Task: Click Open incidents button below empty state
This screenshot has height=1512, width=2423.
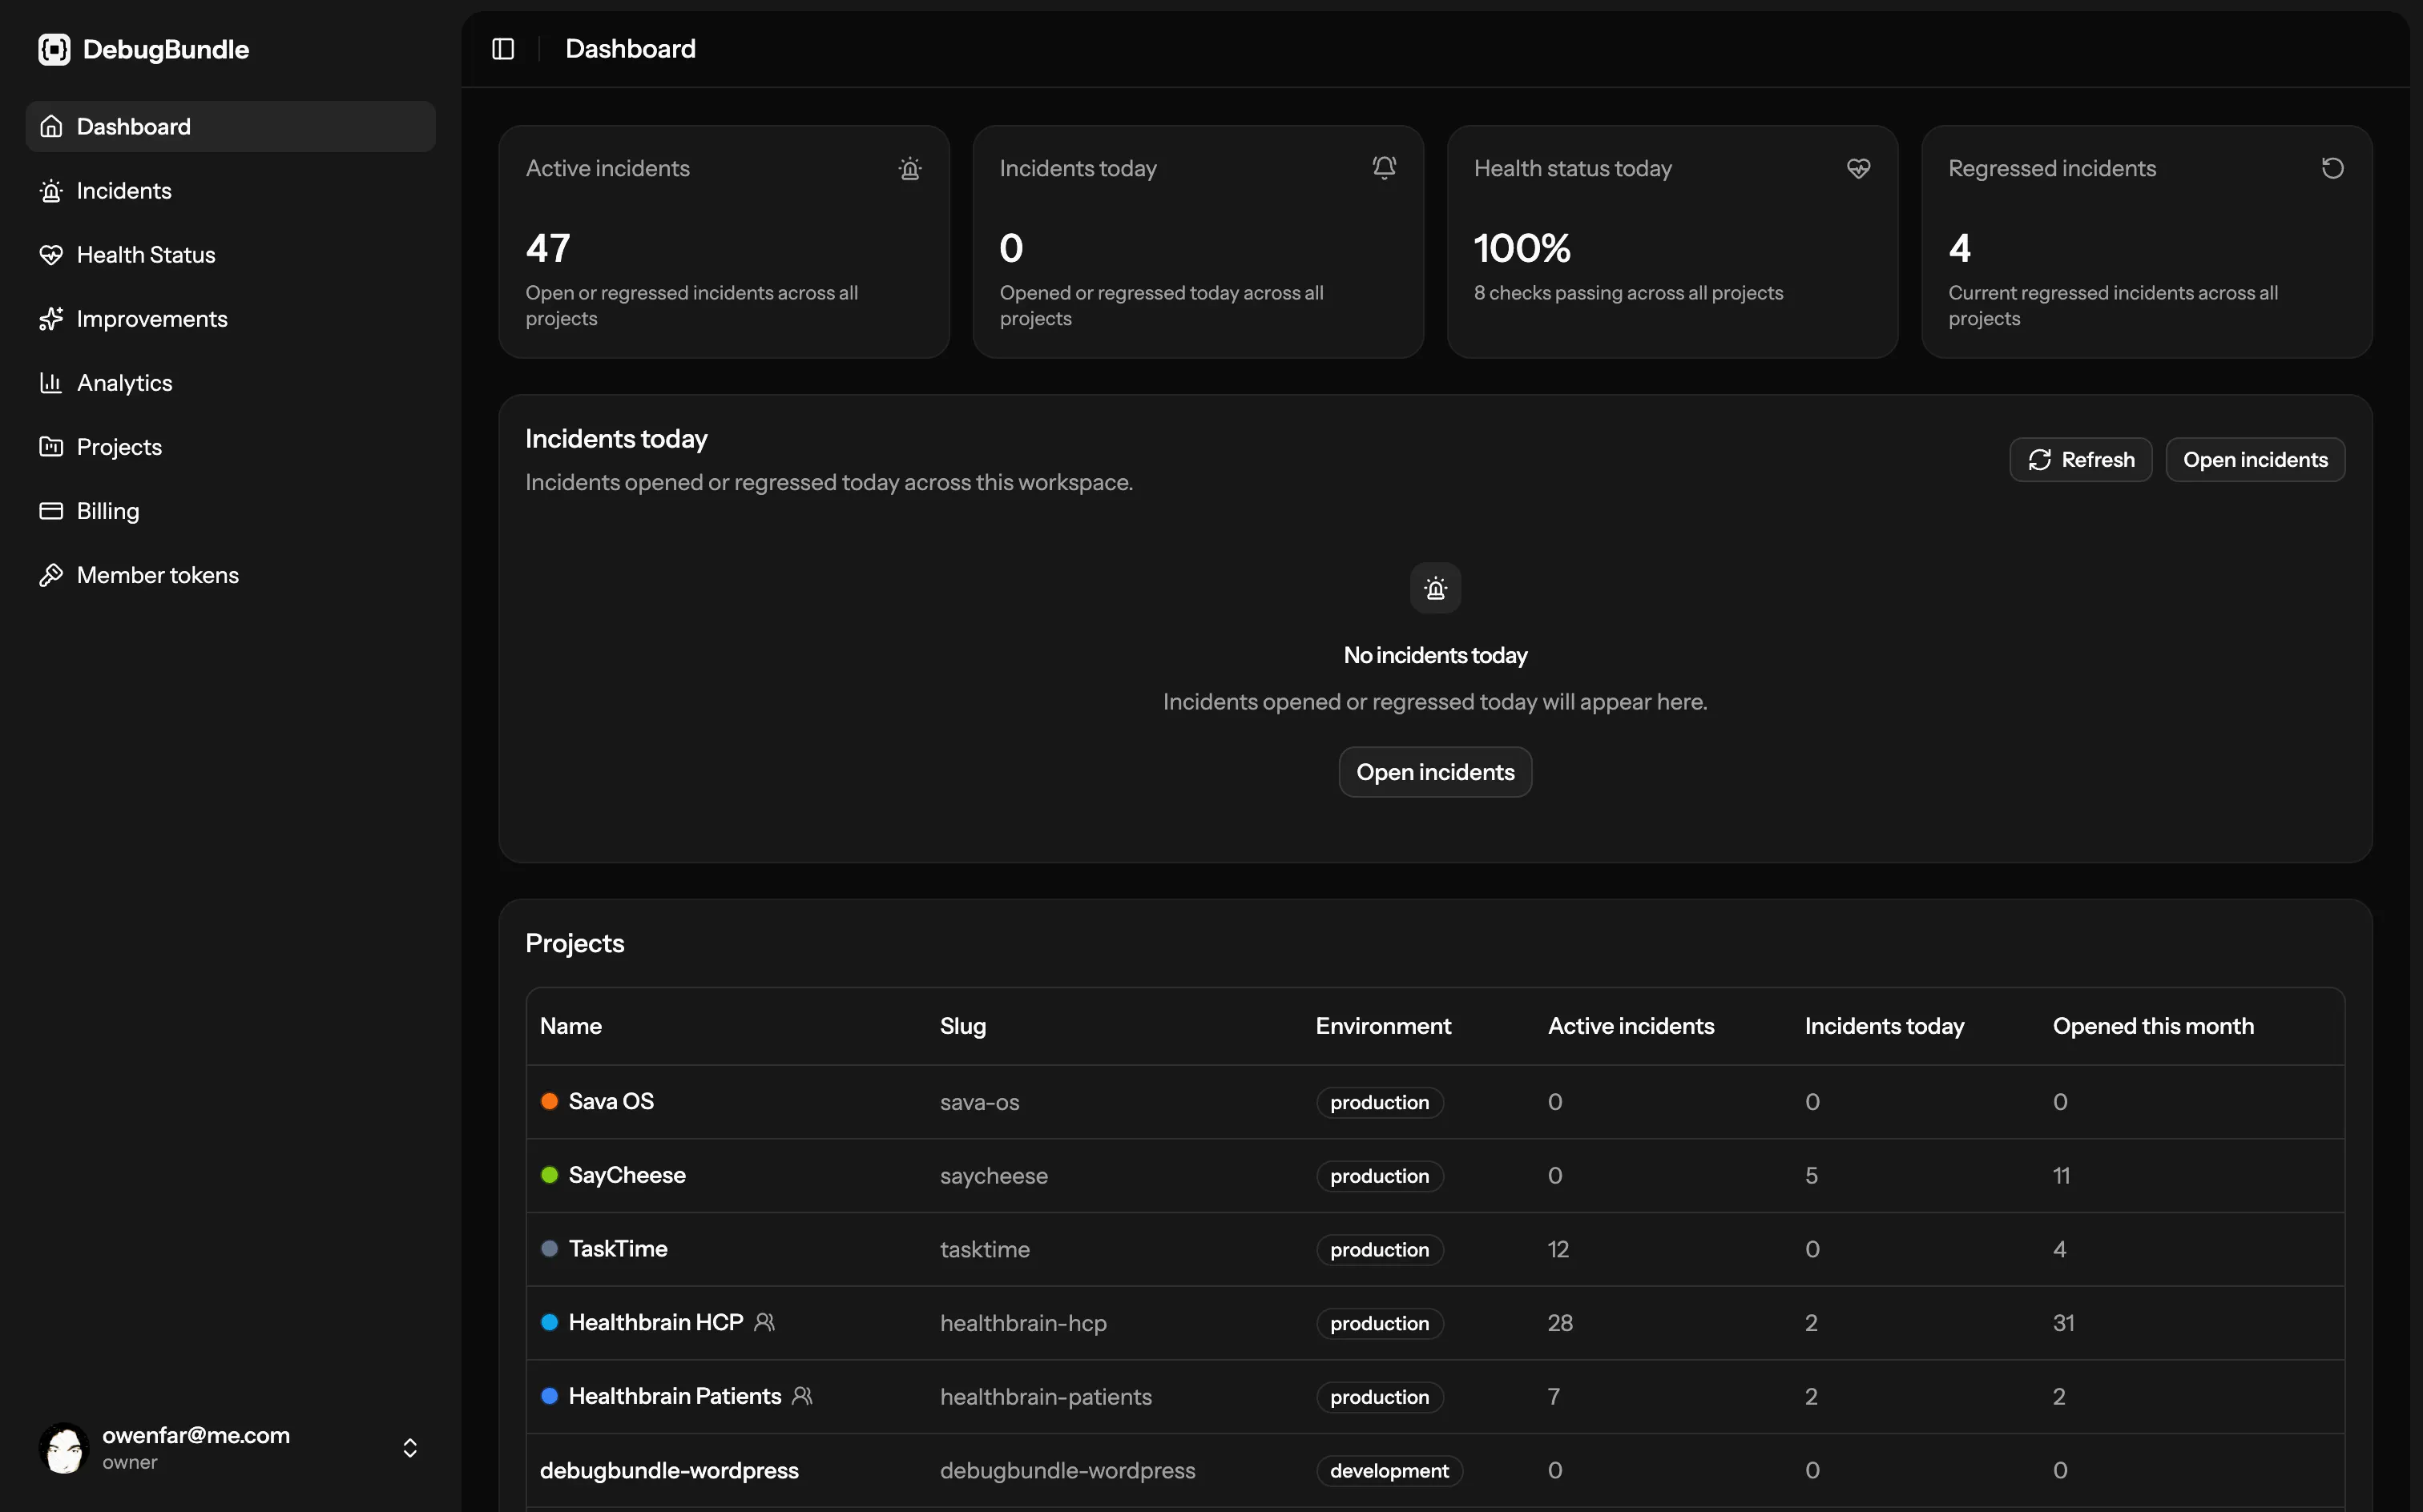Action: pyautogui.click(x=1434, y=772)
